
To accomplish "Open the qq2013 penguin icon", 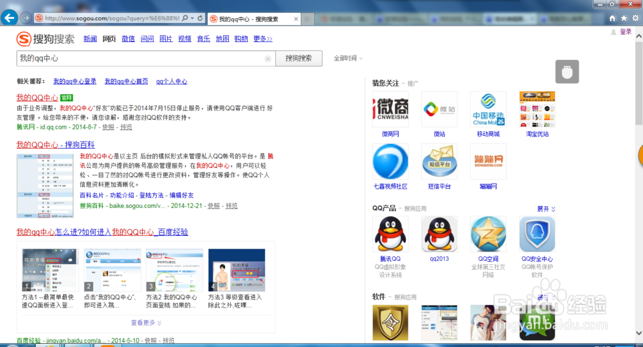I will (439, 234).
